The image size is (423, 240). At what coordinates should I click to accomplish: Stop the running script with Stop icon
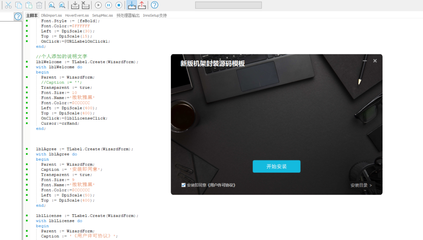point(118,5)
